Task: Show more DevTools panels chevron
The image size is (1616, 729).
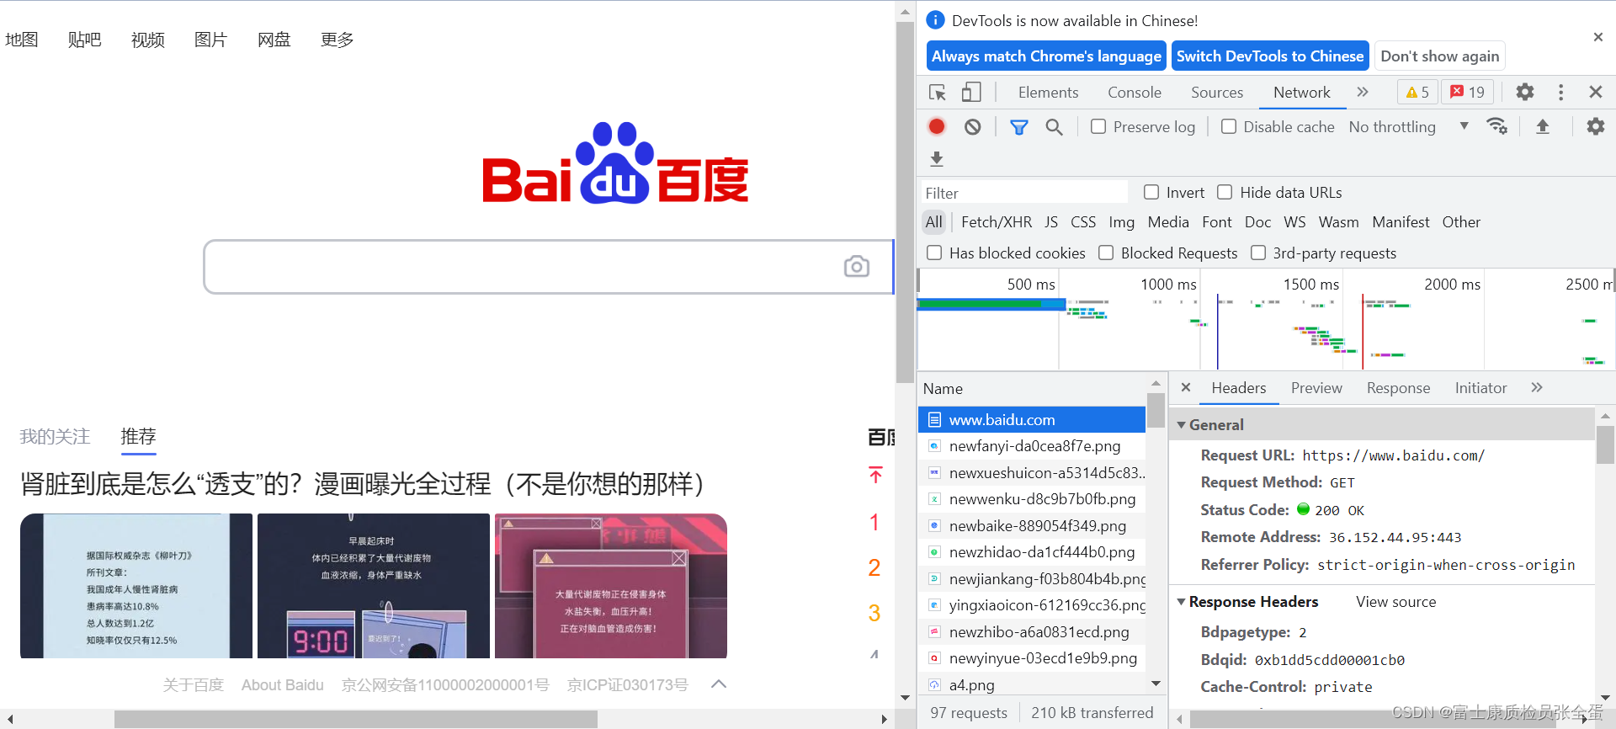Action: click(1363, 92)
